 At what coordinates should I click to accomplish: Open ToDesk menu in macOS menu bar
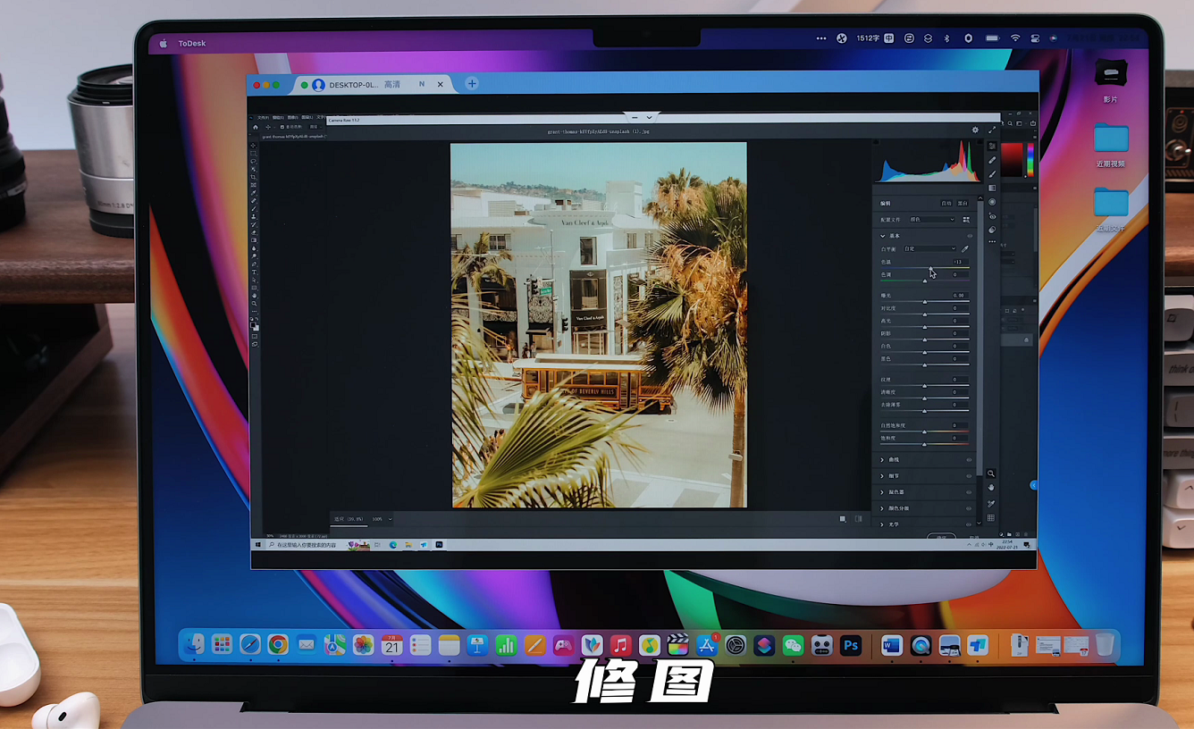coord(192,43)
